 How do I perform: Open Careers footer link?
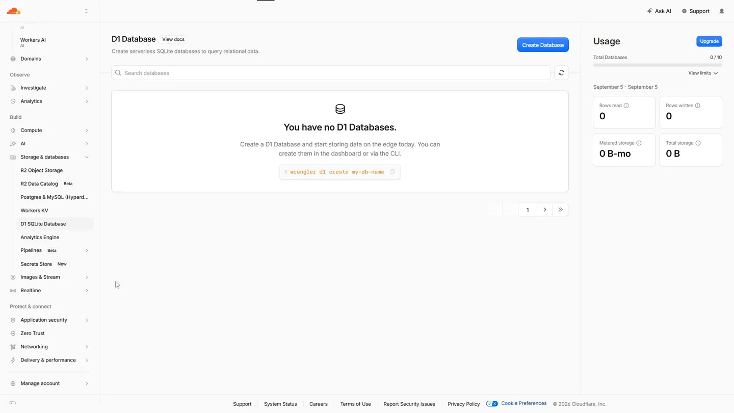pyautogui.click(x=319, y=404)
